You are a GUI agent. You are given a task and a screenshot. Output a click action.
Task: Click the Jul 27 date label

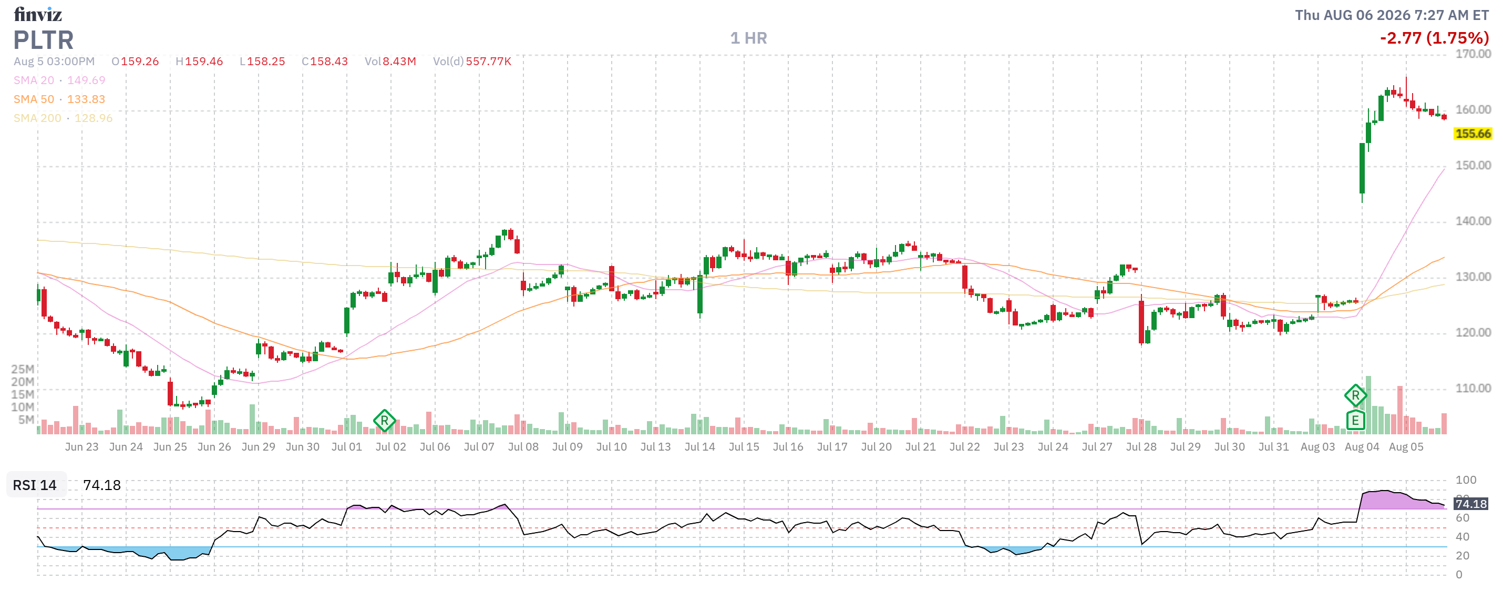(1097, 447)
